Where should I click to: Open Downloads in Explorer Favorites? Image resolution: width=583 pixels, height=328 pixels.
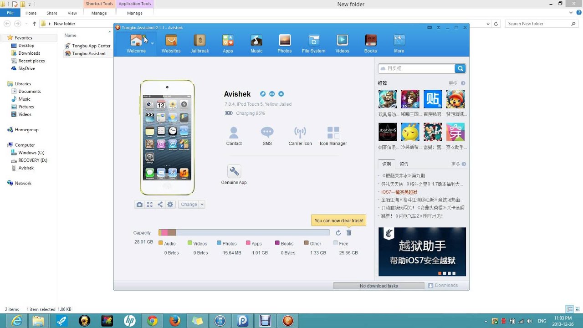(x=29, y=53)
